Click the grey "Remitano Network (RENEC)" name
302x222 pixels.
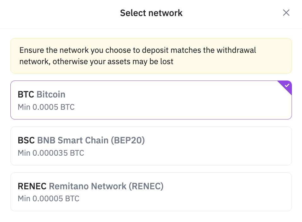pyautogui.click(x=106, y=186)
